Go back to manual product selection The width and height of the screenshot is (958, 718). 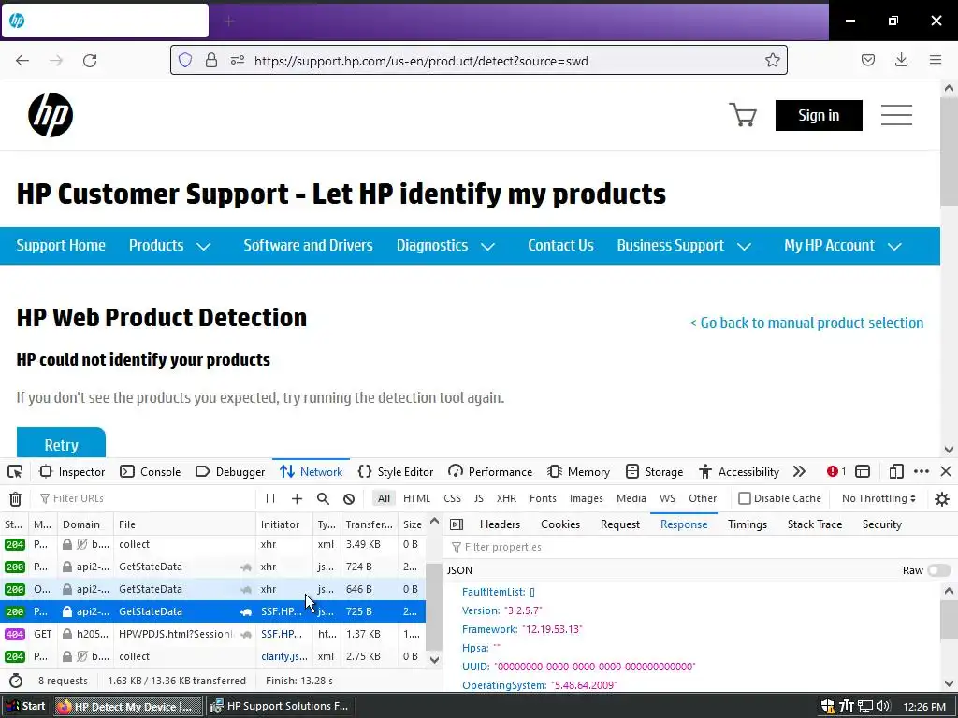point(806,323)
